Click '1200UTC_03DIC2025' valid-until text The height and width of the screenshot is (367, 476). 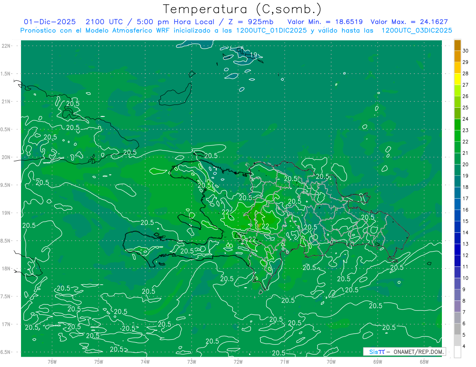coord(416,30)
